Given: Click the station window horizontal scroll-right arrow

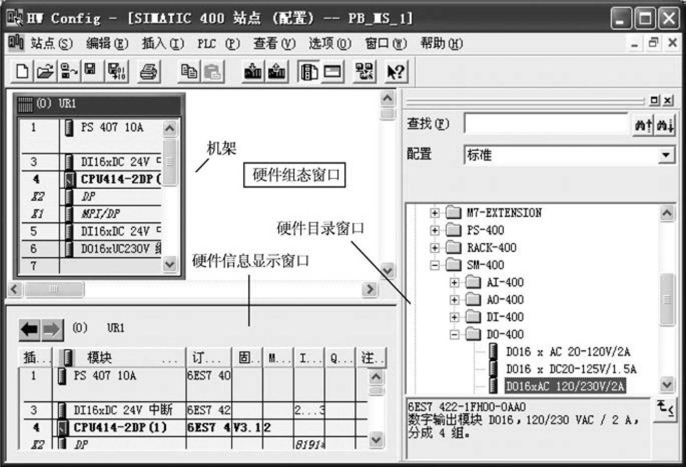Looking at the screenshot, I should [370, 289].
